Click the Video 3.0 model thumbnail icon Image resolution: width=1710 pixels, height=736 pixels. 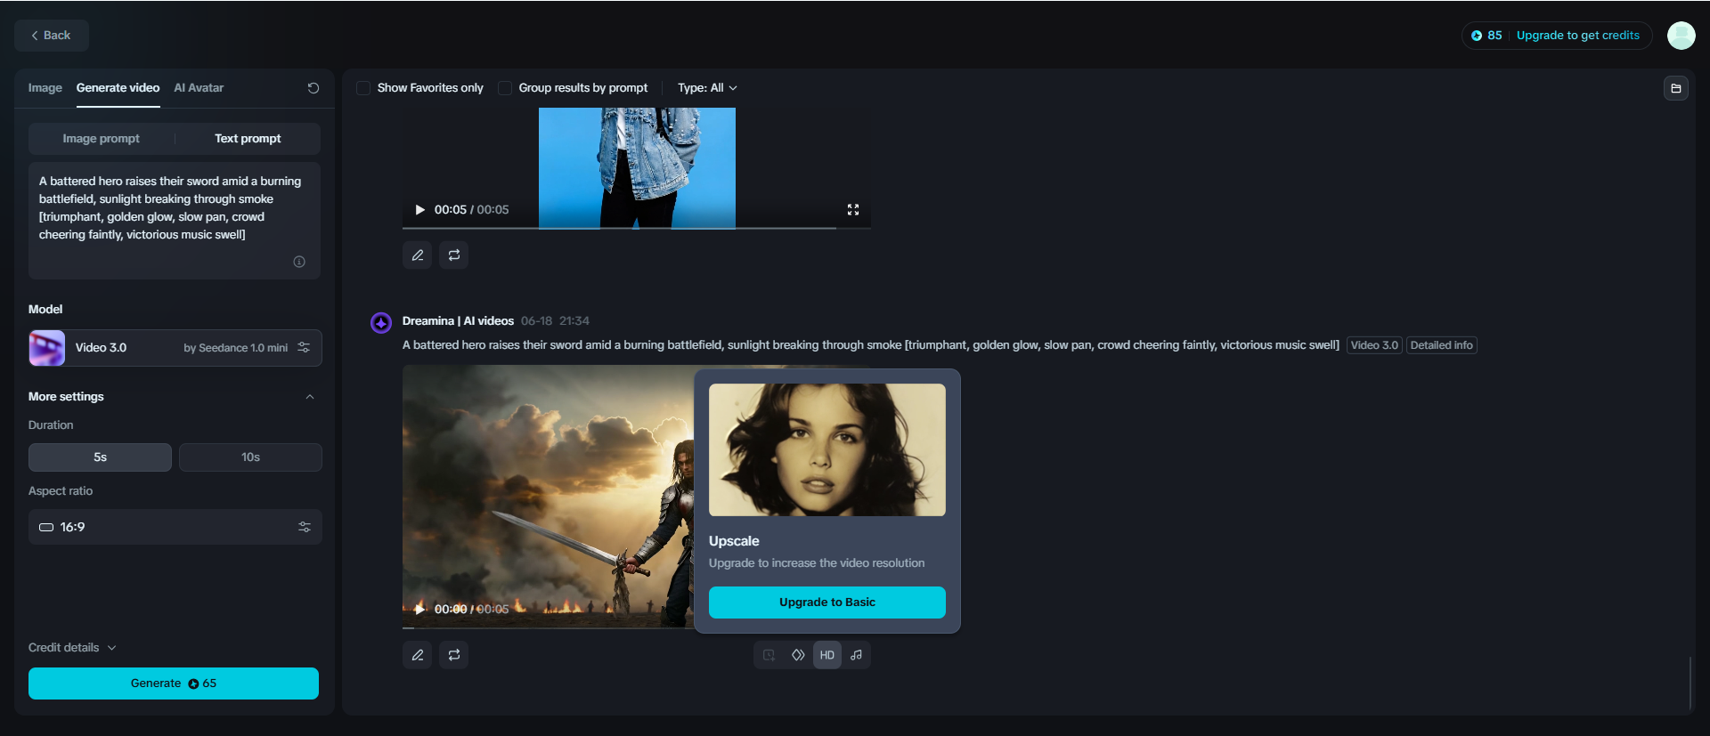point(47,348)
